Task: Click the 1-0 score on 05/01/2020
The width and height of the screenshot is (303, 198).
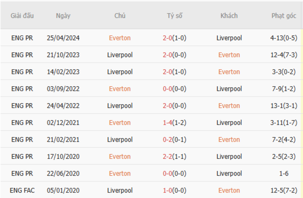Action: pyautogui.click(x=167, y=191)
